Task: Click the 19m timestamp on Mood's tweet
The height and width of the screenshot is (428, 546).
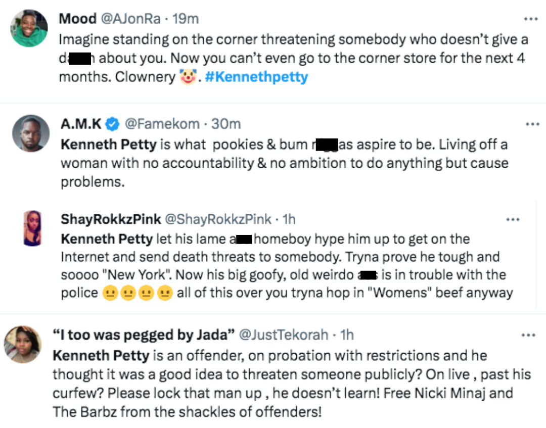Action: pos(186,19)
